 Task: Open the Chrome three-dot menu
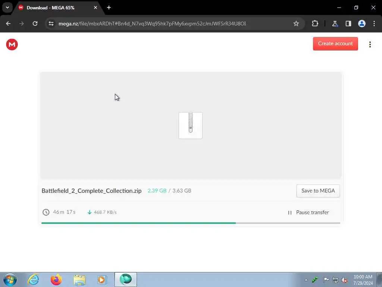pos(374,24)
